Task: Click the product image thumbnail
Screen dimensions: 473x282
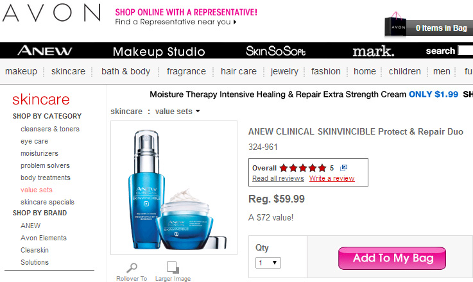Action: click(x=174, y=188)
